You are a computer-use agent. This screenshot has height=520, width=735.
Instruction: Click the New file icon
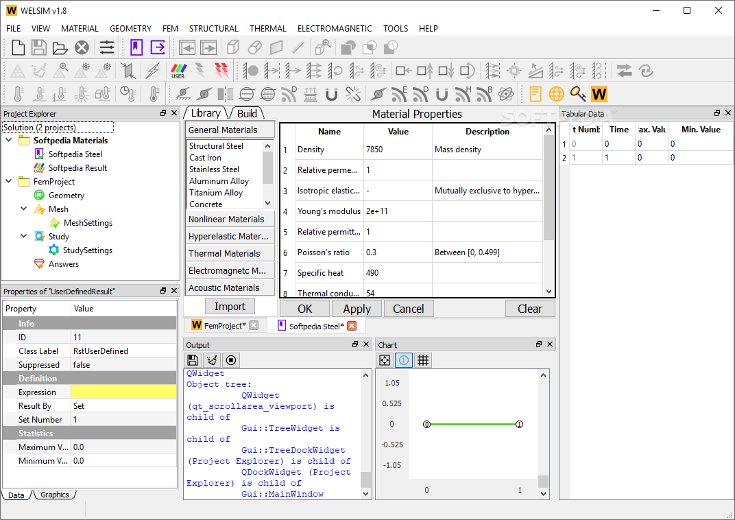(18, 47)
